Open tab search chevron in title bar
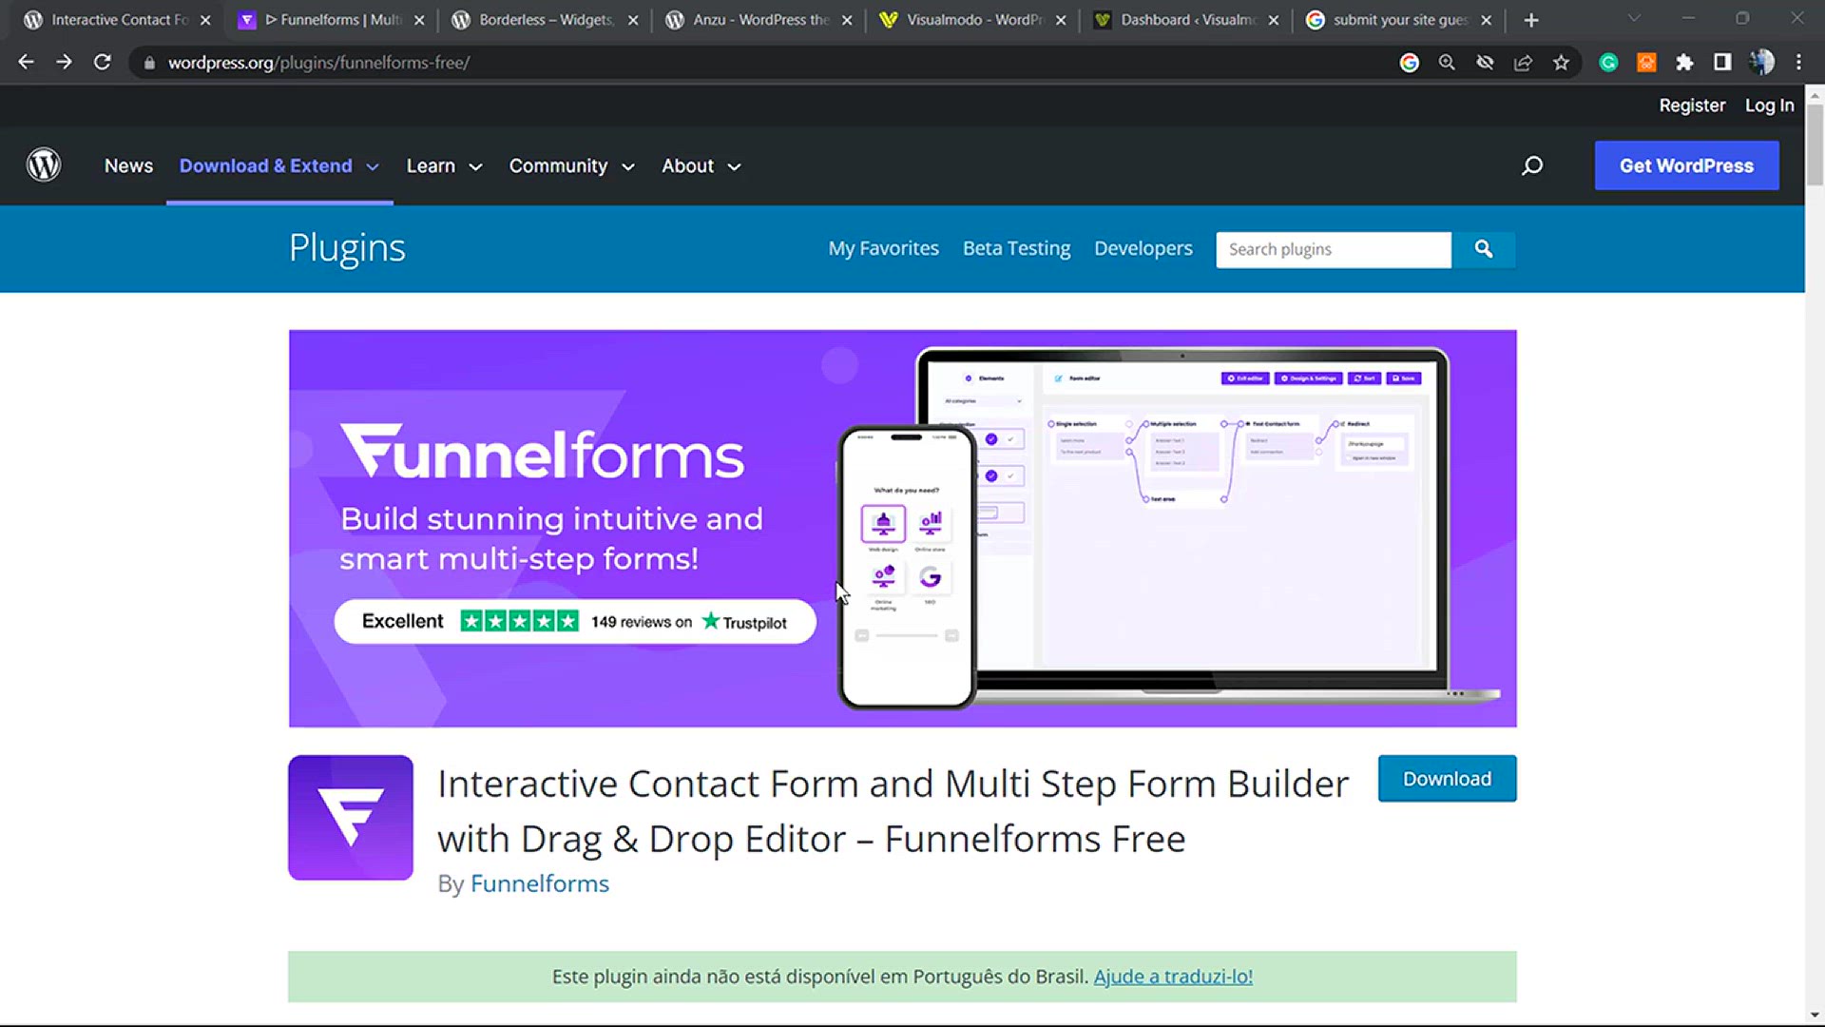Image resolution: width=1825 pixels, height=1027 pixels. 1634,19
